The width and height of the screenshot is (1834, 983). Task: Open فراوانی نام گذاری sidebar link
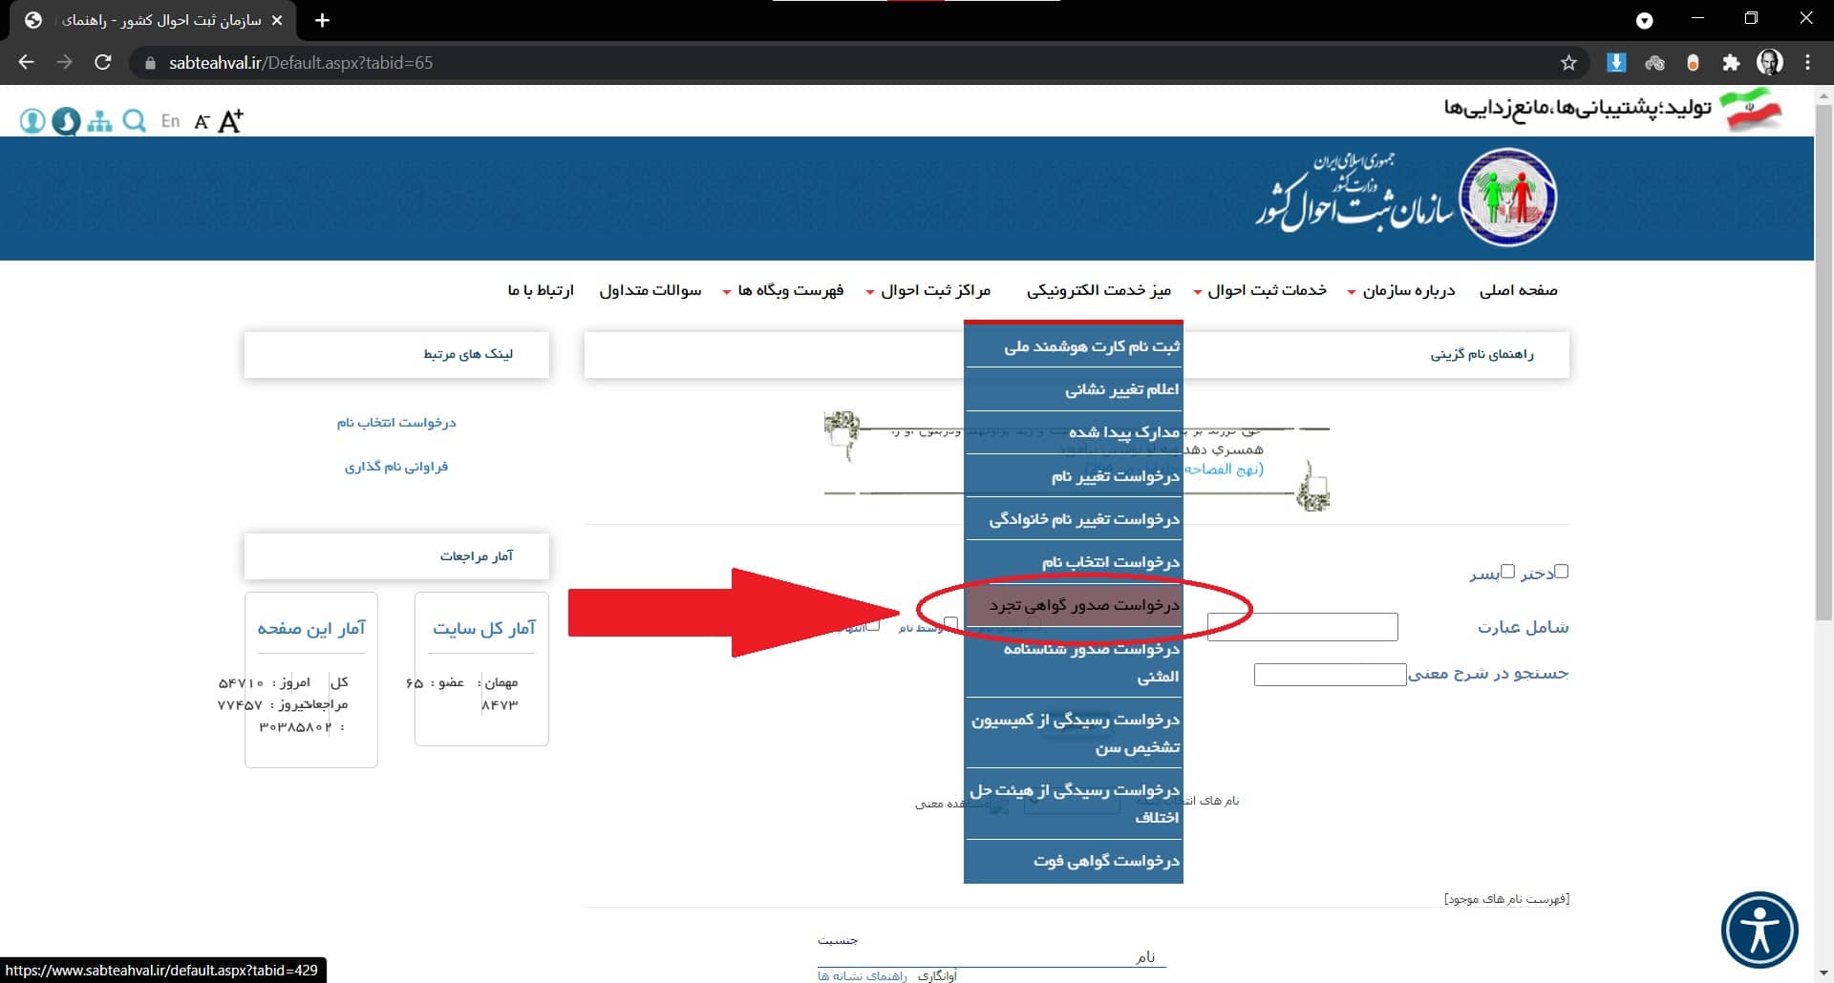[x=396, y=467]
